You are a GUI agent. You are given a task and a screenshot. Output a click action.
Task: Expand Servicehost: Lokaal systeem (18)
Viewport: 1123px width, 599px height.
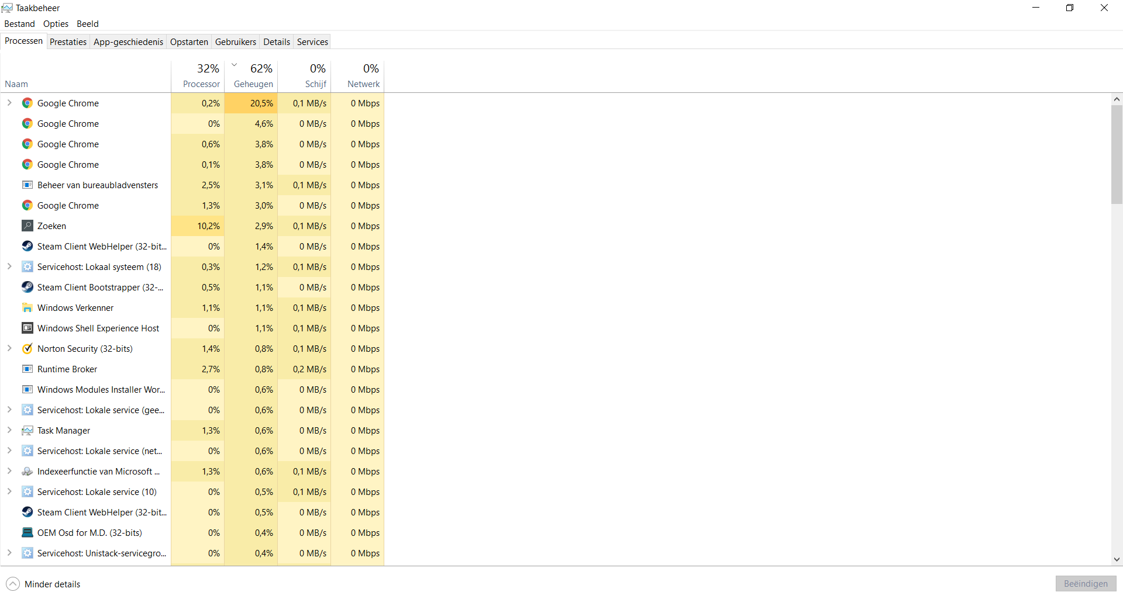click(x=9, y=266)
